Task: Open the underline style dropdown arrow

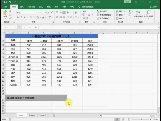Action: coord(27,17)
